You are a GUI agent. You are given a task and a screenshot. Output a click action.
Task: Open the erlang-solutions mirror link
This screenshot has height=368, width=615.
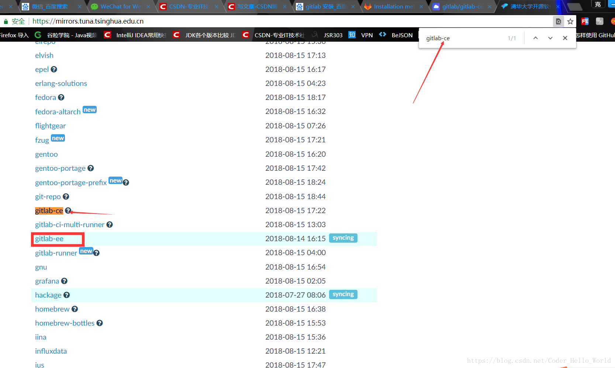coord(61,83)
